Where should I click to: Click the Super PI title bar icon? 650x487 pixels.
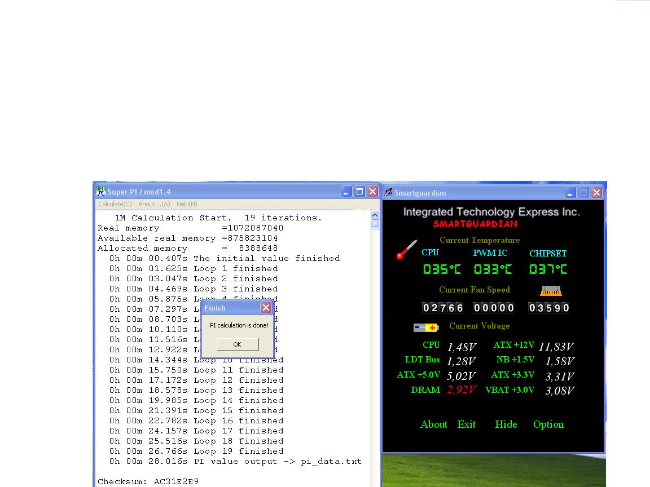click(x=101, y=191)
